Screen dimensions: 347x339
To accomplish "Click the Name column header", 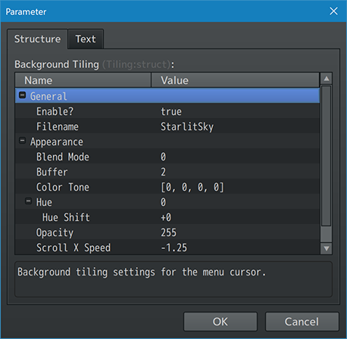I will [x=83, y=80].
